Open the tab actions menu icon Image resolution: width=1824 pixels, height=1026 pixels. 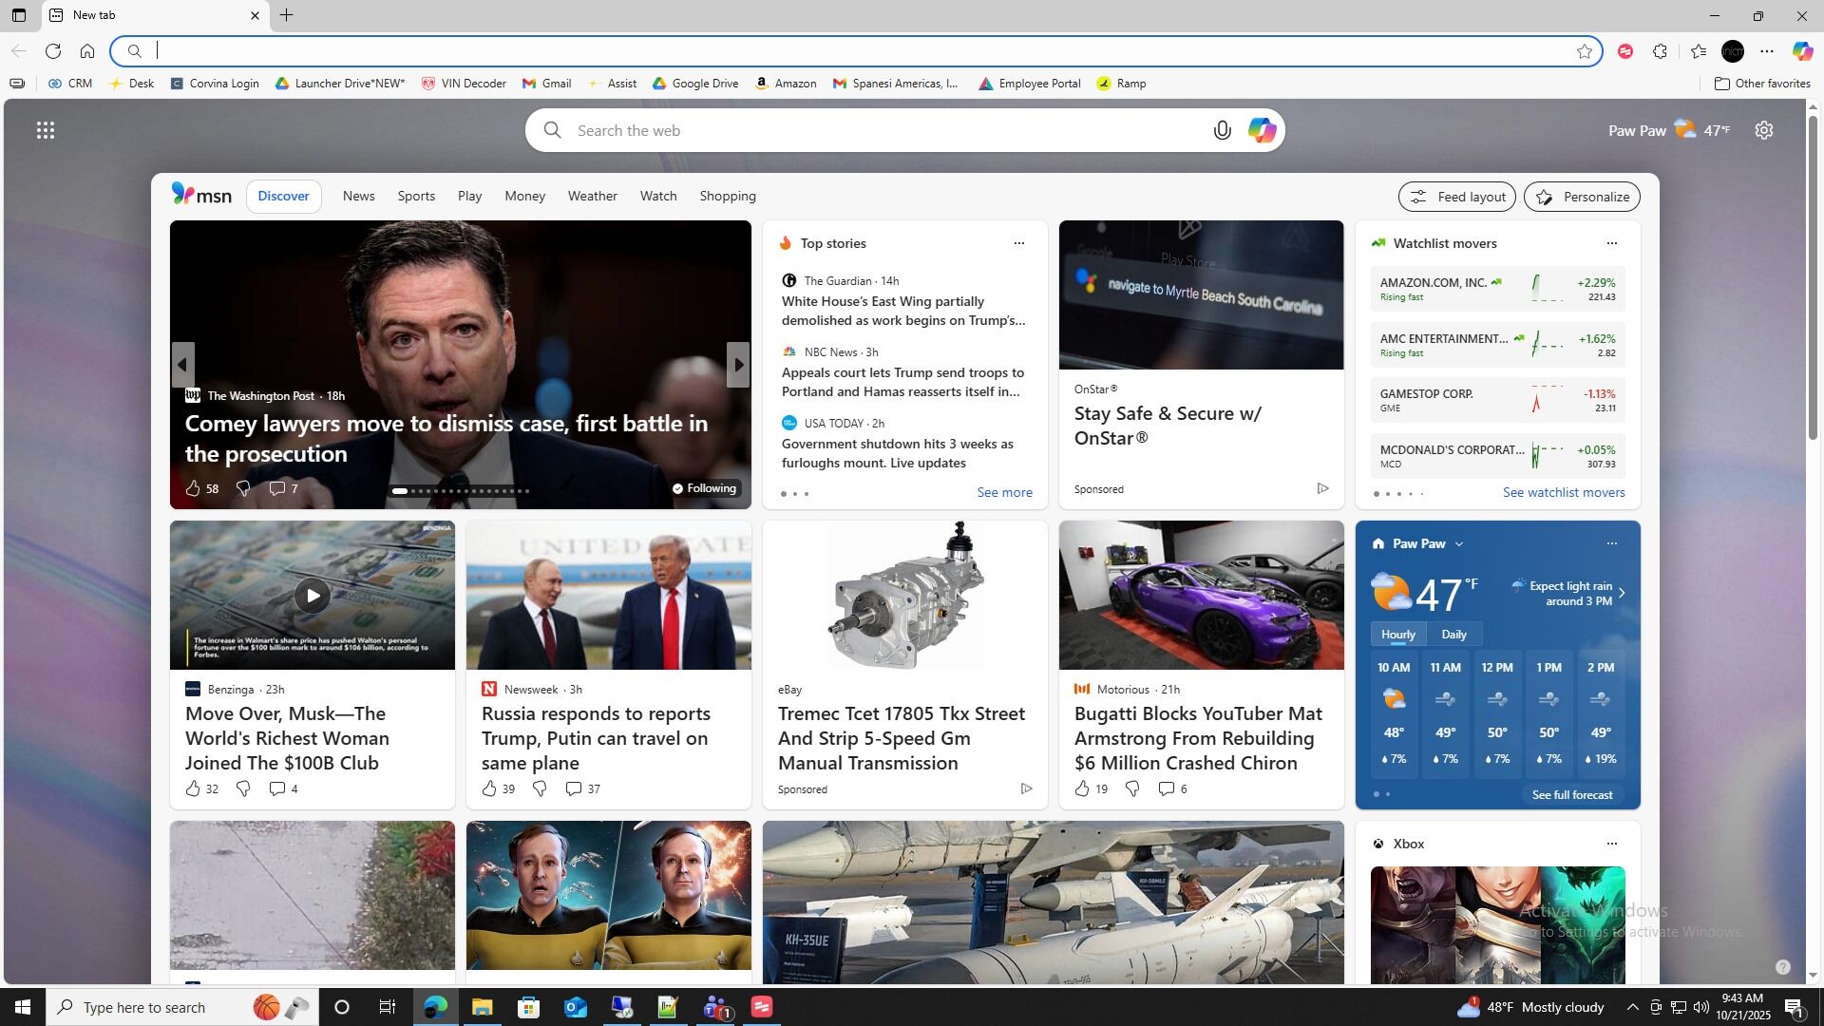point(19,15)
